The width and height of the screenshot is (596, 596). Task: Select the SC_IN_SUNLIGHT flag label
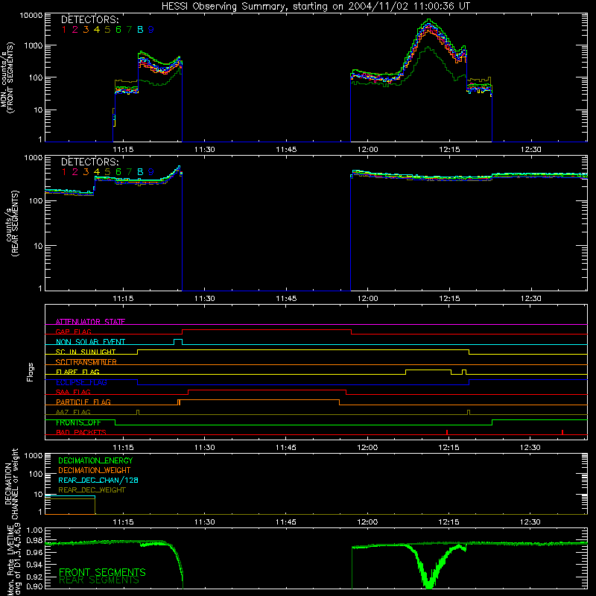pos(86,352)
